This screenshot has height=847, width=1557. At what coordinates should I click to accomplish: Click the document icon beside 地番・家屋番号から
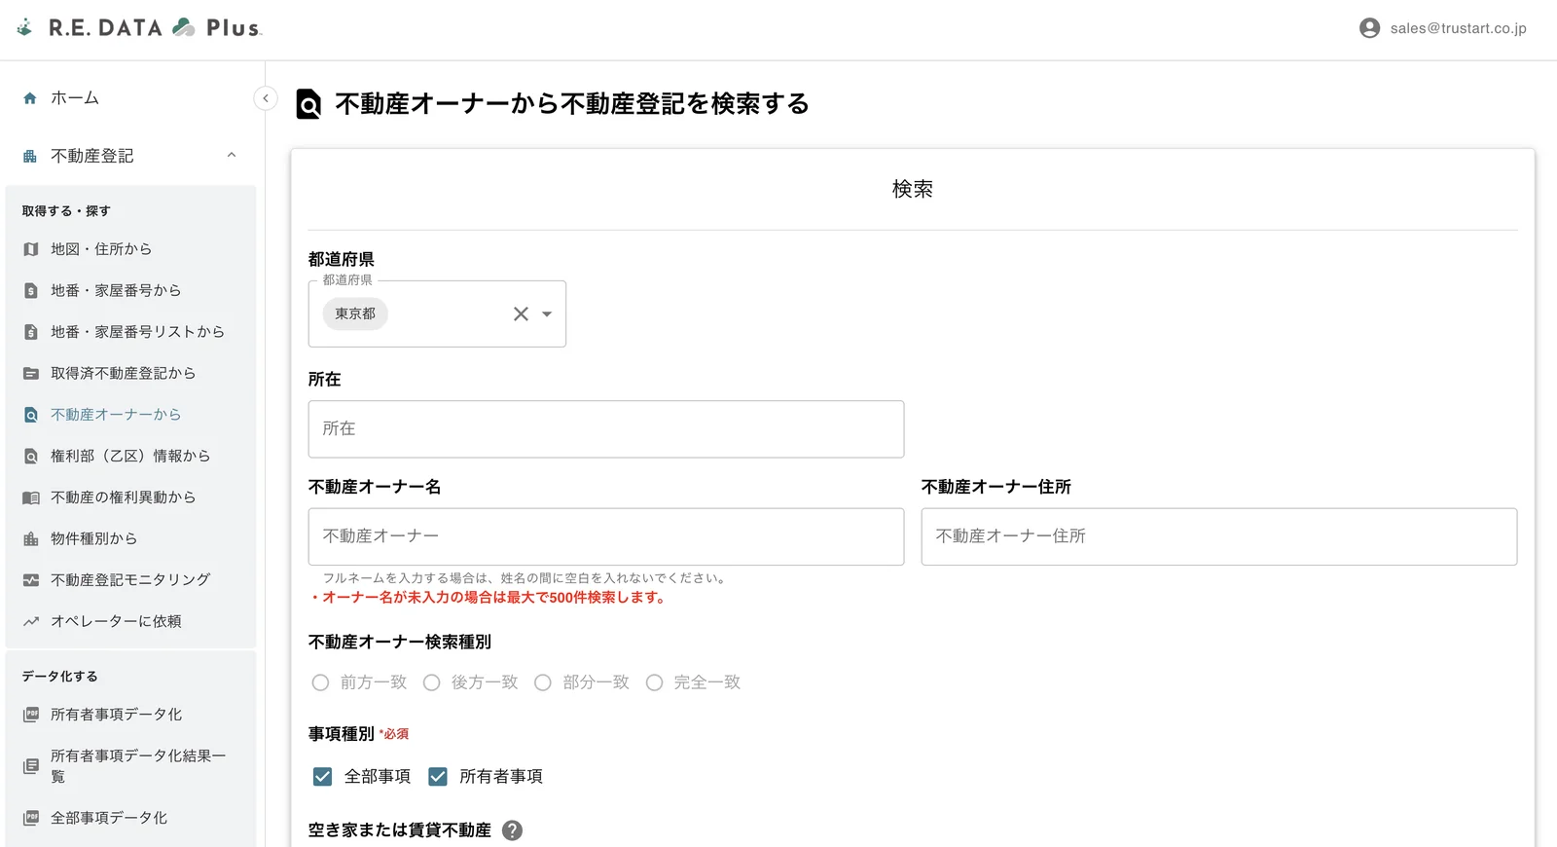31,291
